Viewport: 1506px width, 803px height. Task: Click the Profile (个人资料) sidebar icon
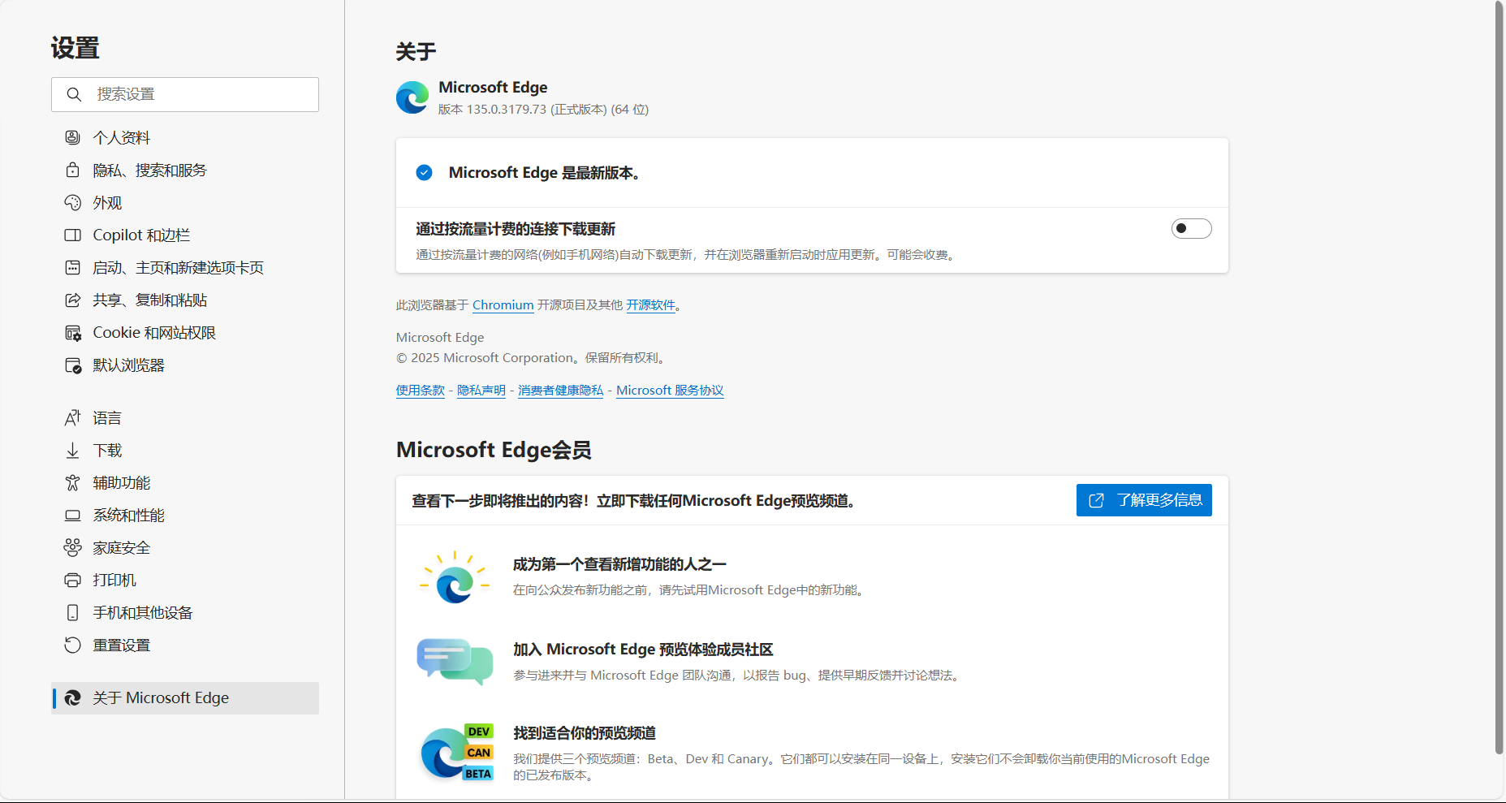tap(72, 137)
